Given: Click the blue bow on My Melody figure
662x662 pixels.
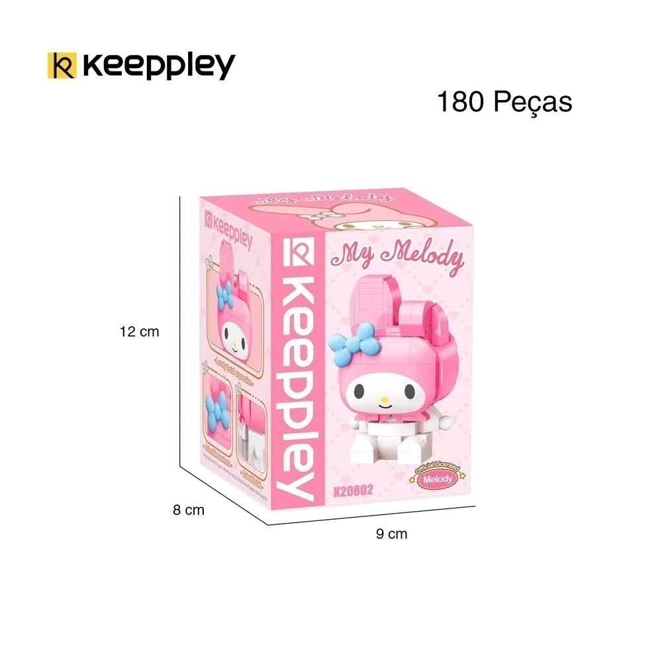Looking at the screenshot, I should [x=352, y=344].
